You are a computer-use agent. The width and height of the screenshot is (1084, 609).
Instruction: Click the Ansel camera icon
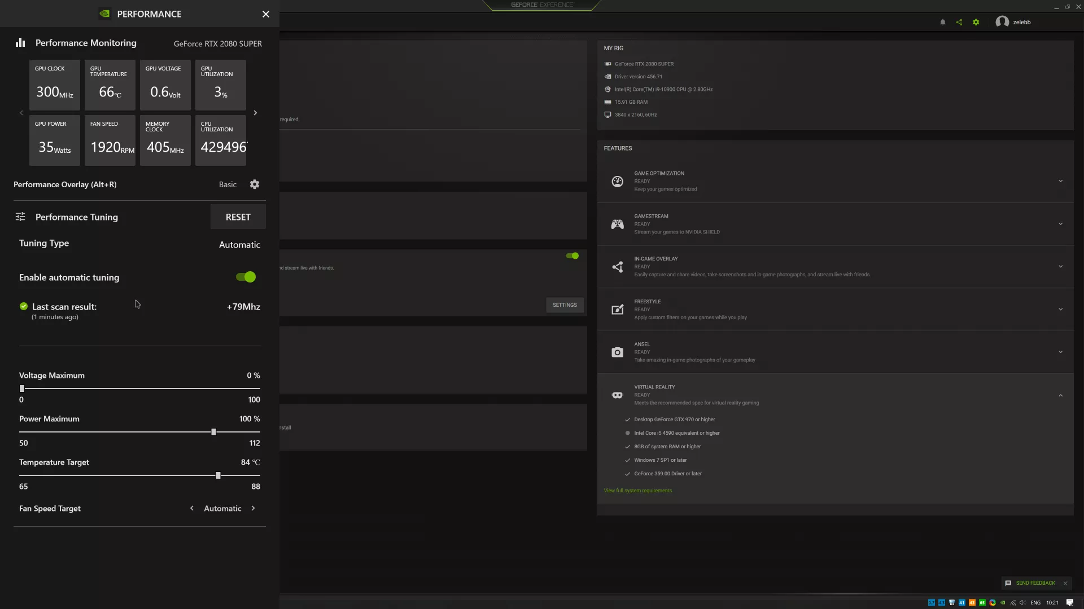click(x=618, y=352)
